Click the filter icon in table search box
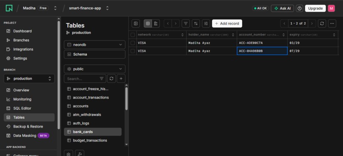The height and width of the screenshot is (156, 343). point(102,79)
